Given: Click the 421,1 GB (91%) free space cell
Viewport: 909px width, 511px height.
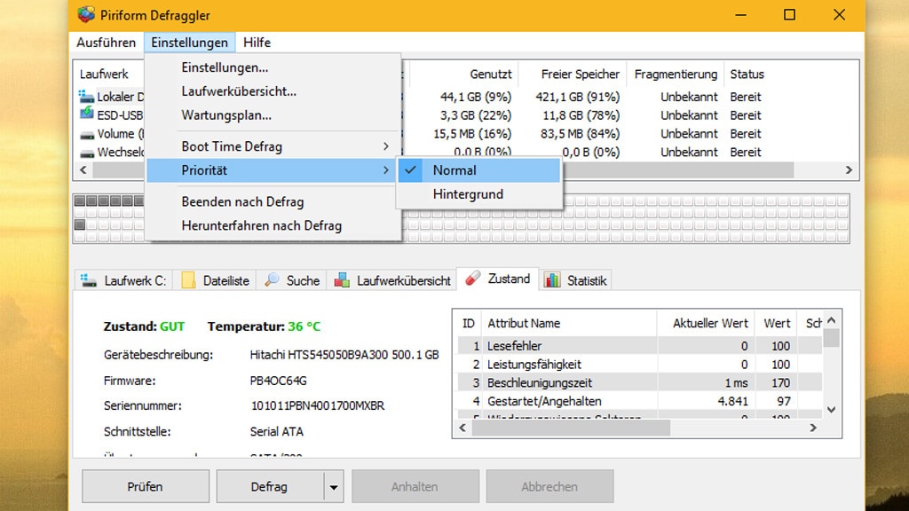Looking at the screenshot, I should click(577, 97).
